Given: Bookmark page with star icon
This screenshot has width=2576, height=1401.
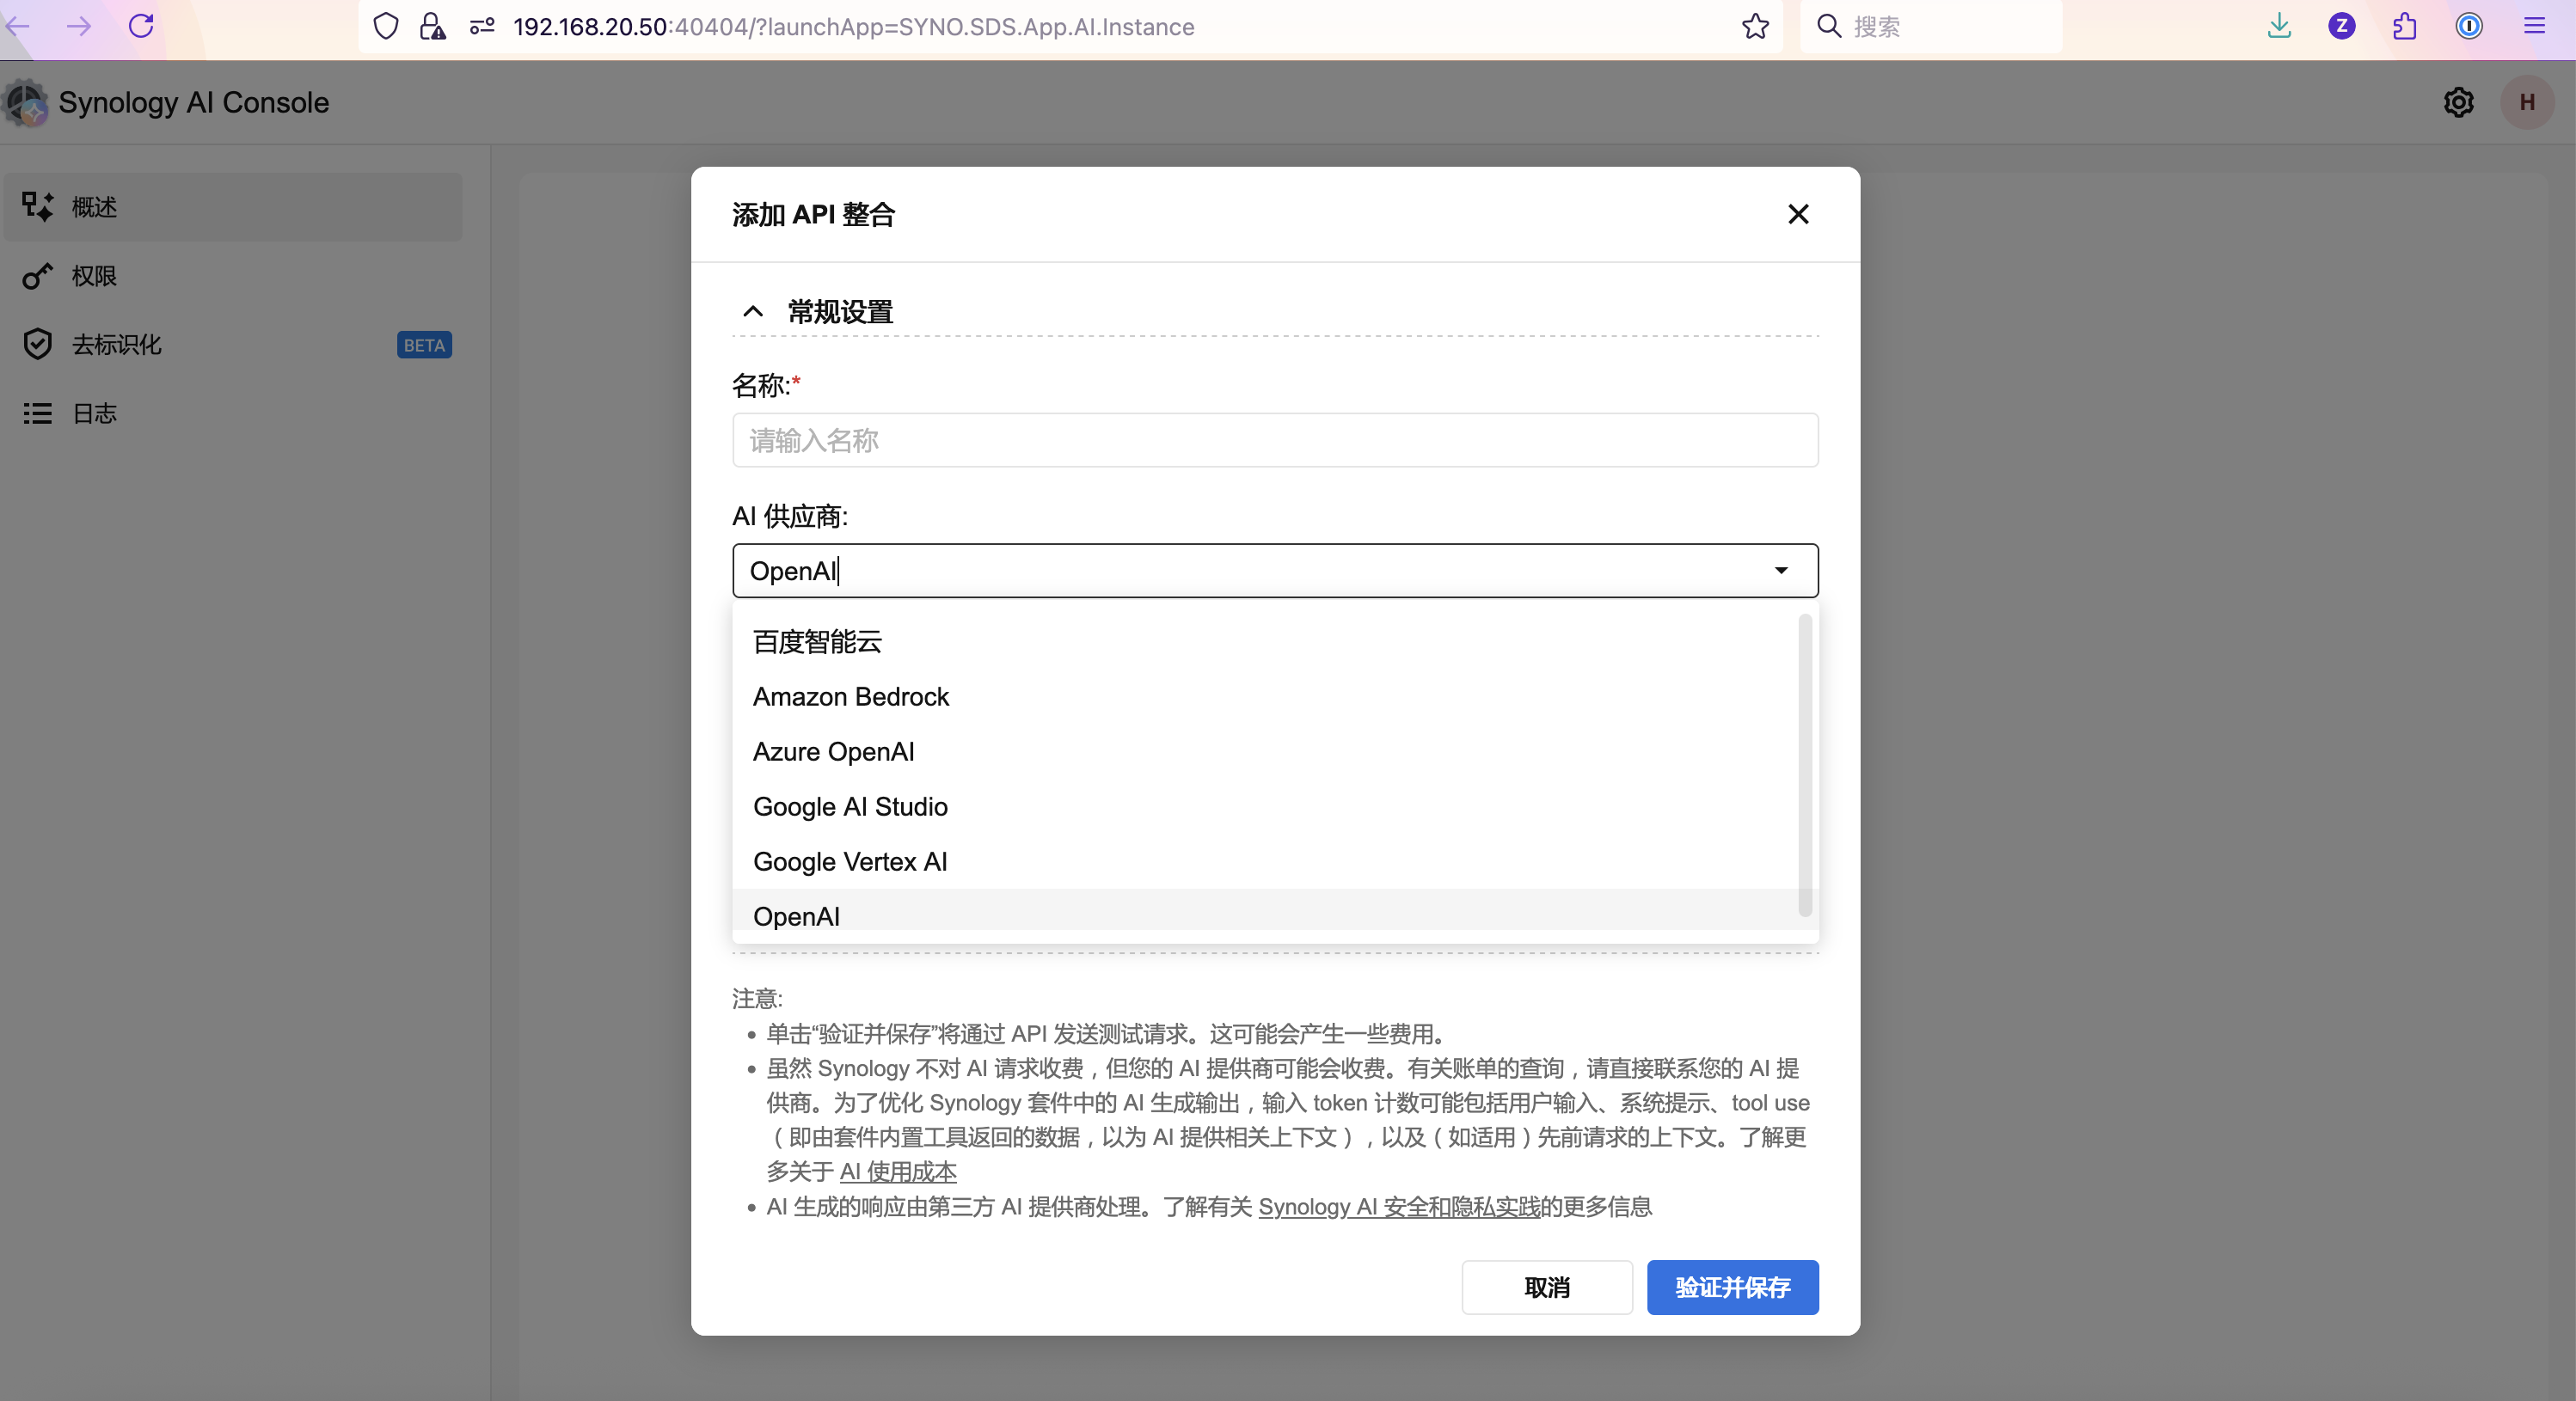Looking at the screenshot, I should pos(1755,26).
